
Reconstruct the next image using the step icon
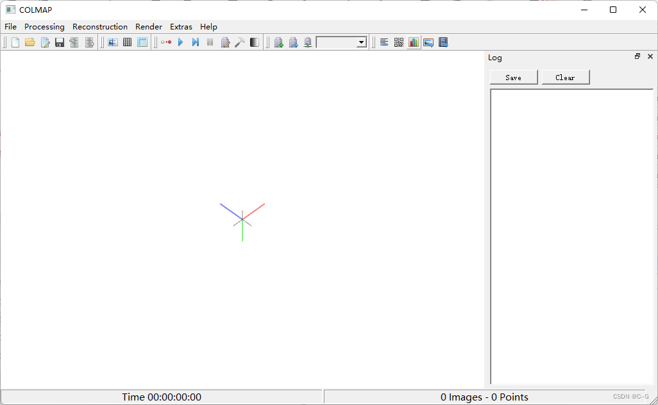pyautogui.click(x=195, y=42)
